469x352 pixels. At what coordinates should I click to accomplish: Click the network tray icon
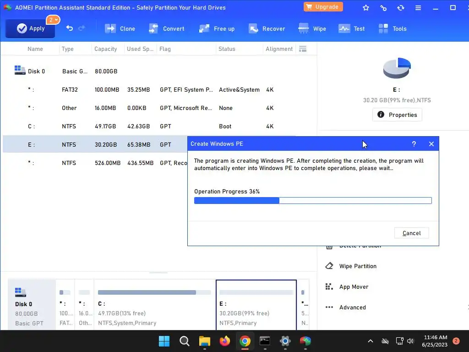399,341
